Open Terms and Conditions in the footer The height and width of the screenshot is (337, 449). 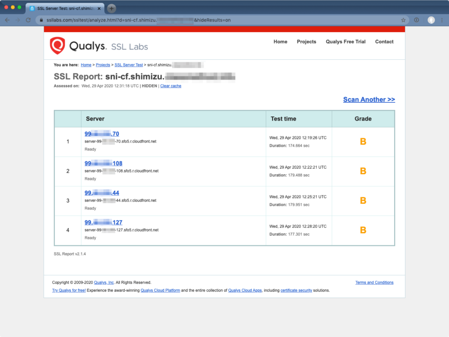374,282
